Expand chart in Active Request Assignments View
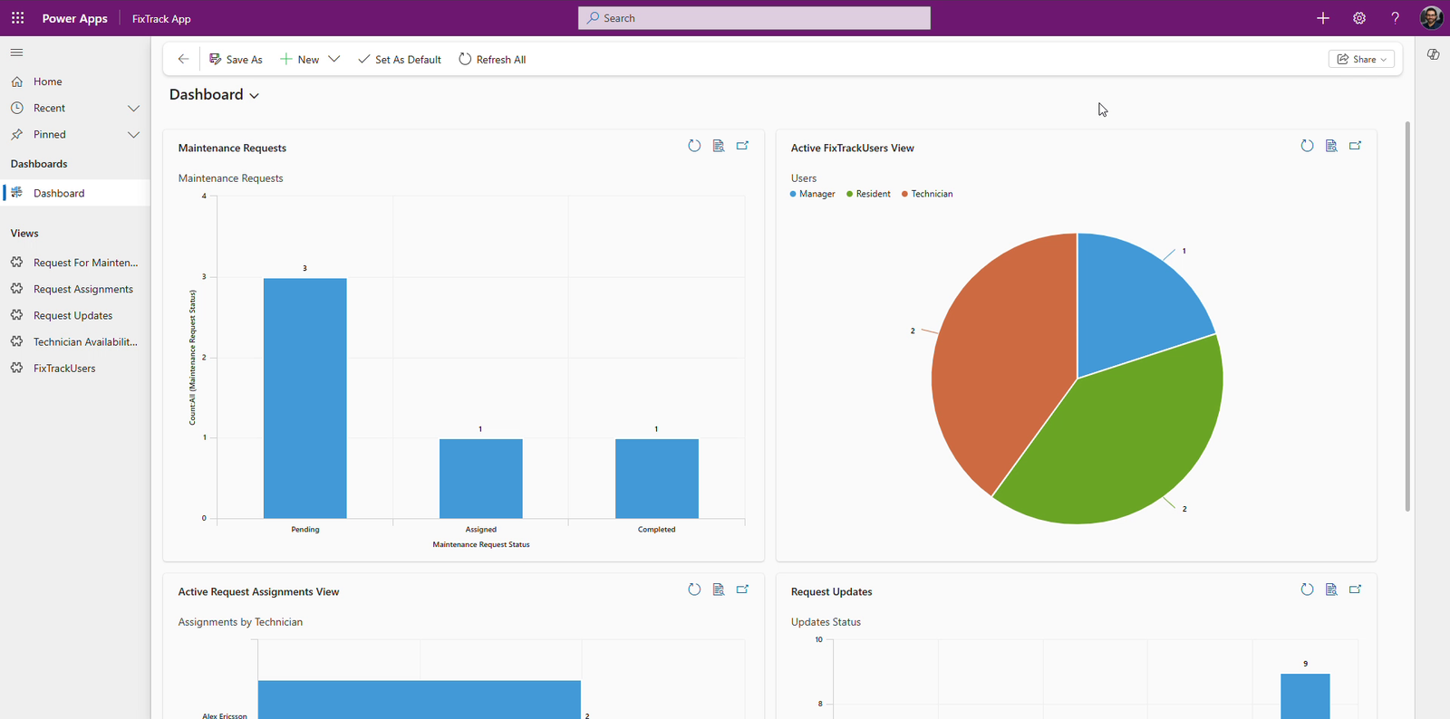 pyautogui.click(x=742, y=590)
